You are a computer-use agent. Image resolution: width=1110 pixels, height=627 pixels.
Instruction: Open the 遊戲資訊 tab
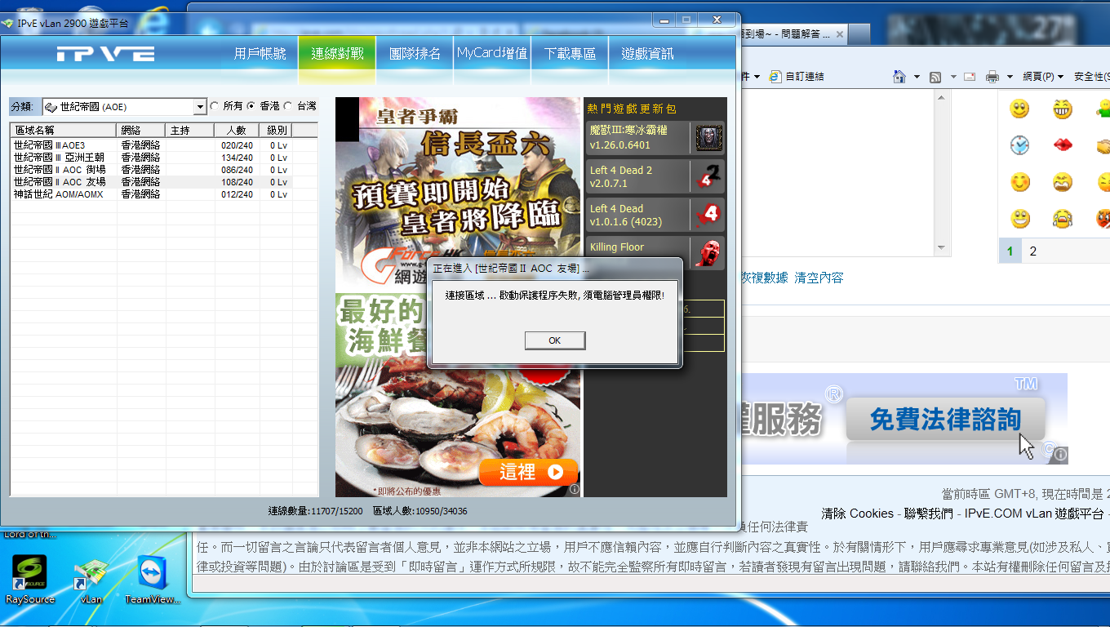tap(647, 54)
